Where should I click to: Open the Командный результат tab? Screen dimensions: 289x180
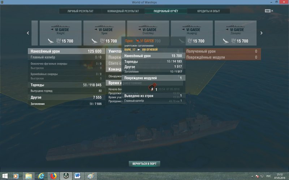coord(123,11)
